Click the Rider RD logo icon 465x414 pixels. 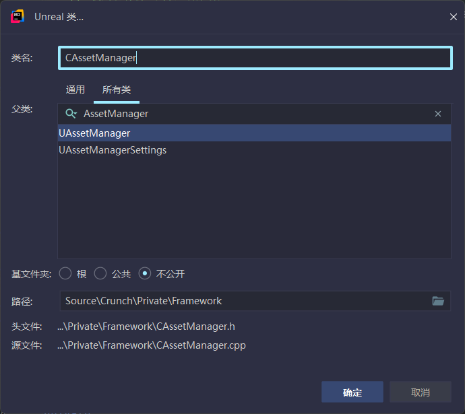click(x=18, y=17)
